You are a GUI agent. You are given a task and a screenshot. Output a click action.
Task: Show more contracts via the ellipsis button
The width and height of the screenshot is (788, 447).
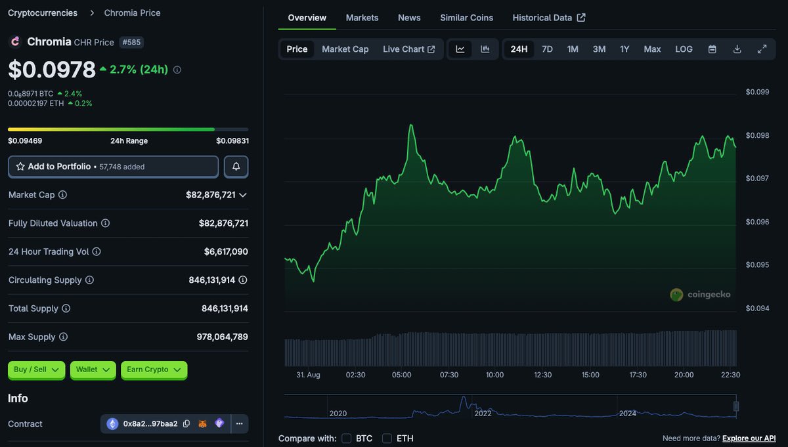pyautogui.click(x=240, y=424)
